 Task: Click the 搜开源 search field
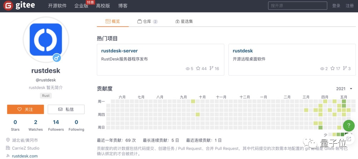point(298,6)
